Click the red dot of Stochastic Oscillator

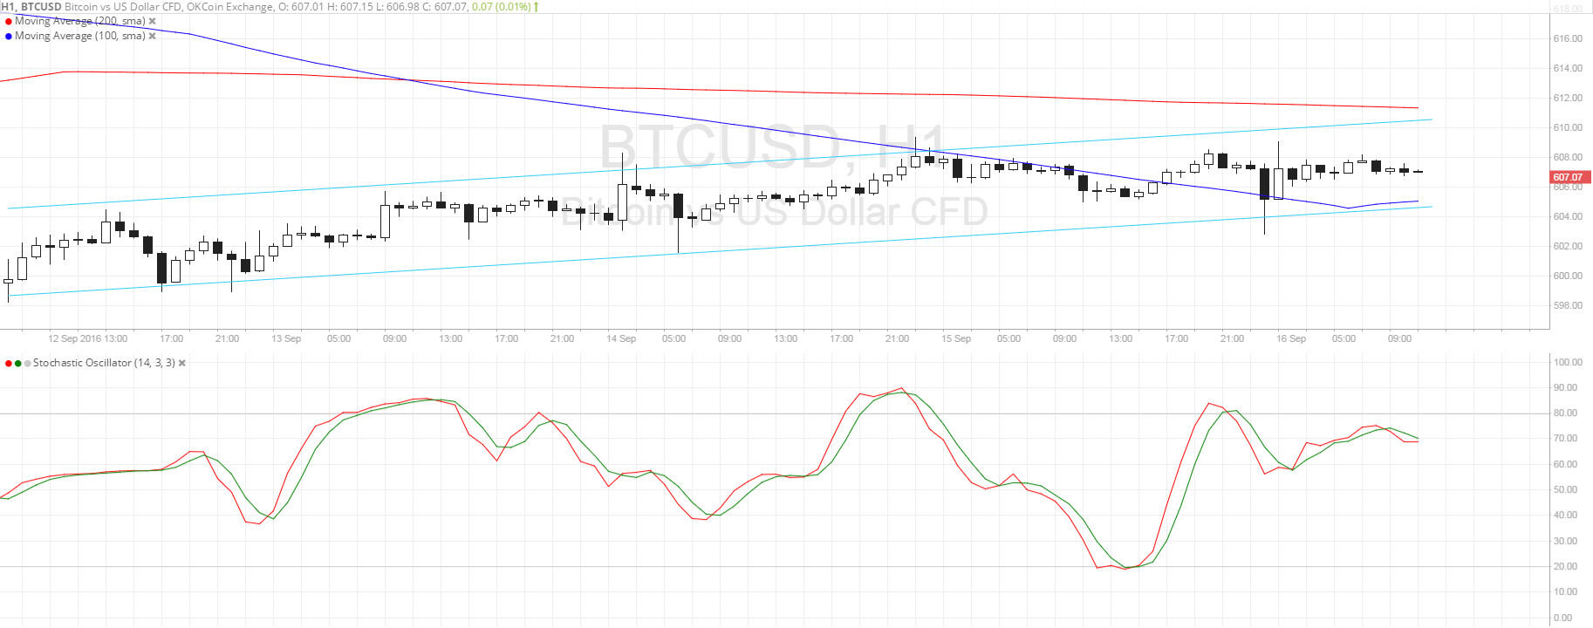click(x=9, y=363)
